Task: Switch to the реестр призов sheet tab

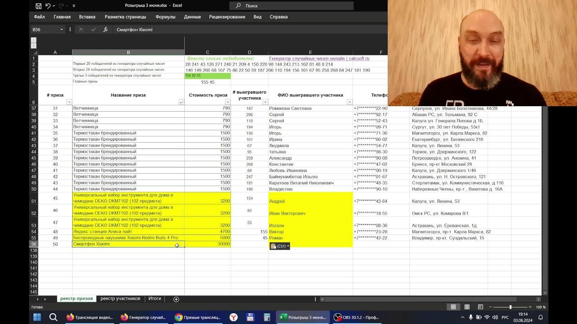Action: pos(77,299)
